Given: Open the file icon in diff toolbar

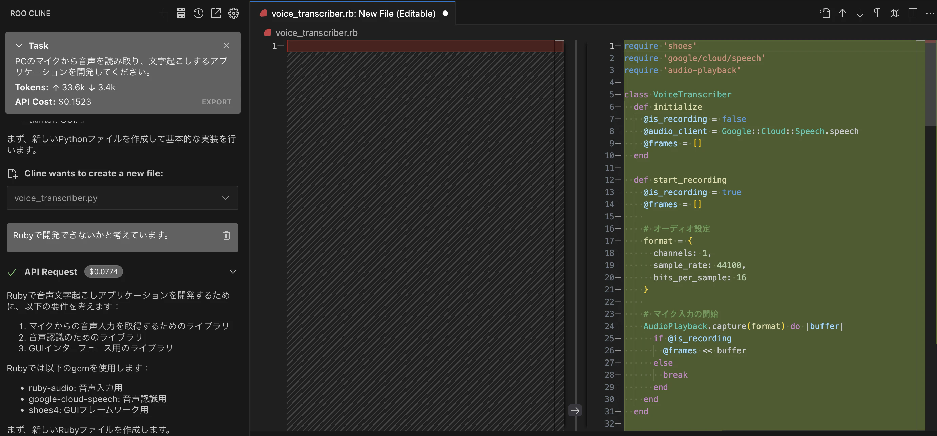Looking at the screenshot, I should coord(825,14).
